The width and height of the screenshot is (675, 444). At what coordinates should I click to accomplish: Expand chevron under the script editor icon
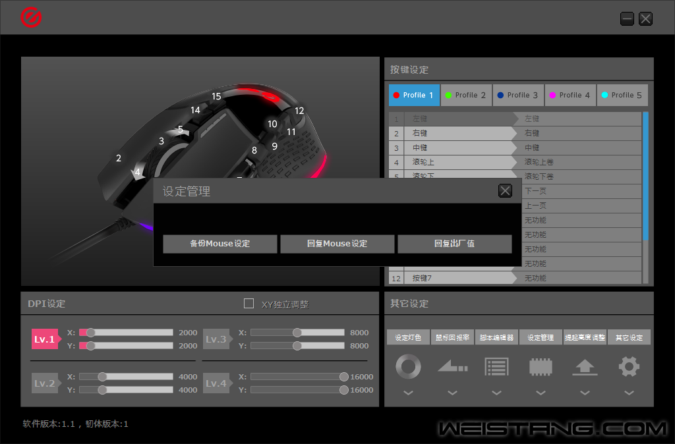point(497,393)
